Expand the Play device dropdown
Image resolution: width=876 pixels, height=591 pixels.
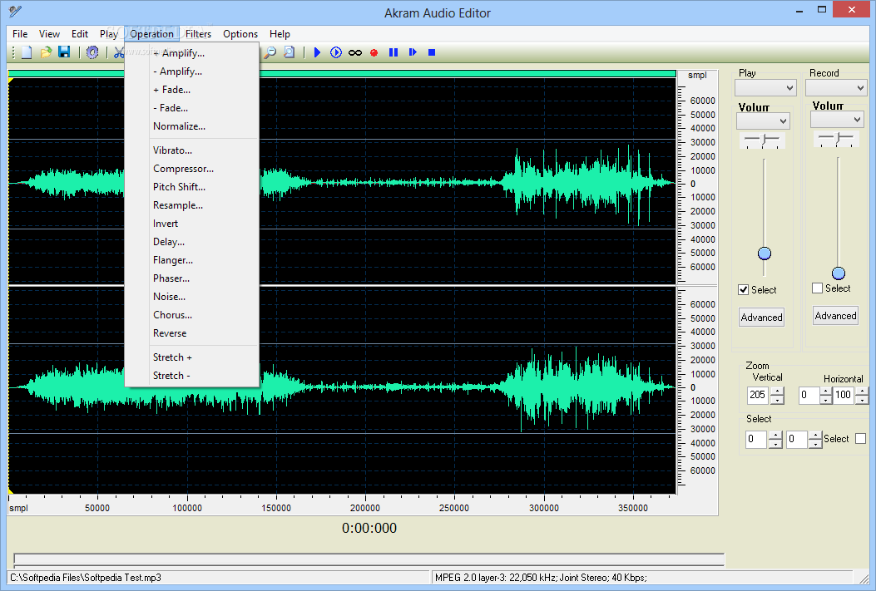(x=765, y=87)
